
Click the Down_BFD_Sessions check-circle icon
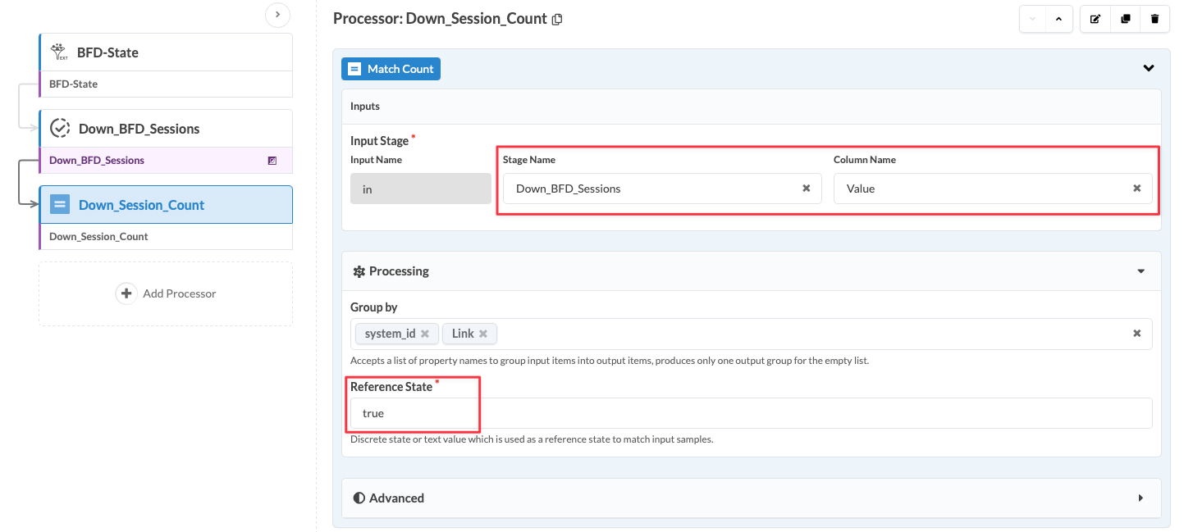tap(60, 129)
